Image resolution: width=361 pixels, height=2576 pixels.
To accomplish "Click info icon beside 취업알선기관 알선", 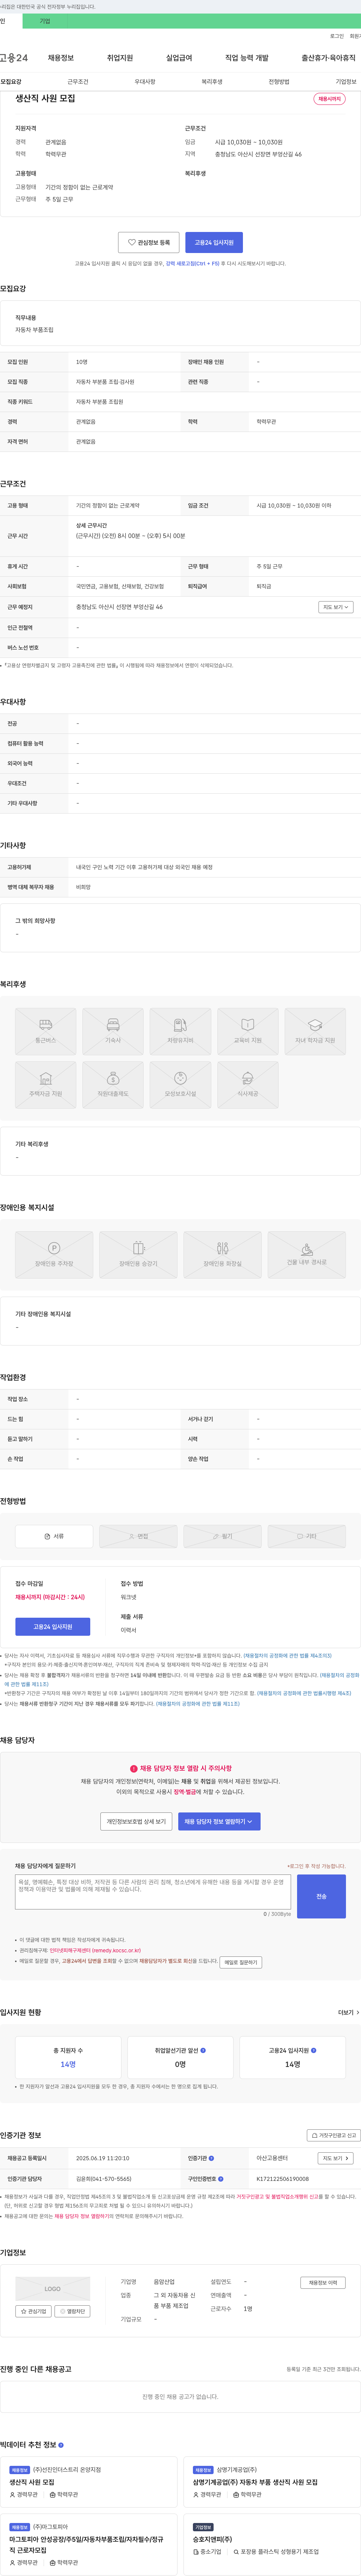I will pos(204,2050).
